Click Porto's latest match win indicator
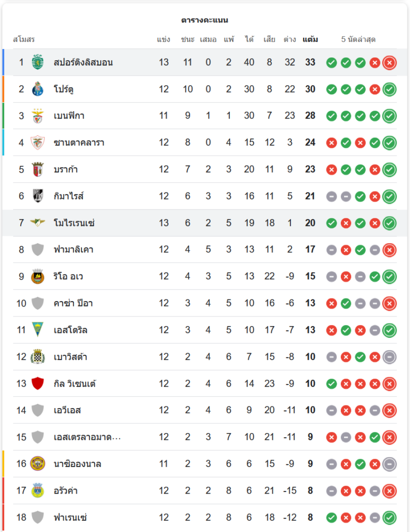 click(x=389, y=89)
